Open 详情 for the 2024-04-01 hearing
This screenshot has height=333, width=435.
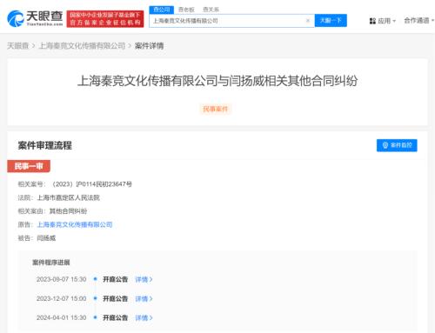click(x=144, y=317)
